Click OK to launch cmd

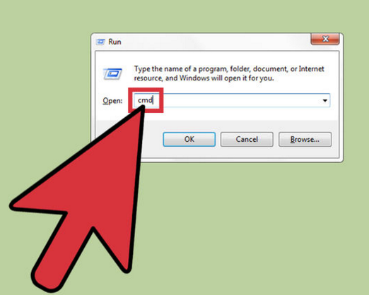point(189,139)
